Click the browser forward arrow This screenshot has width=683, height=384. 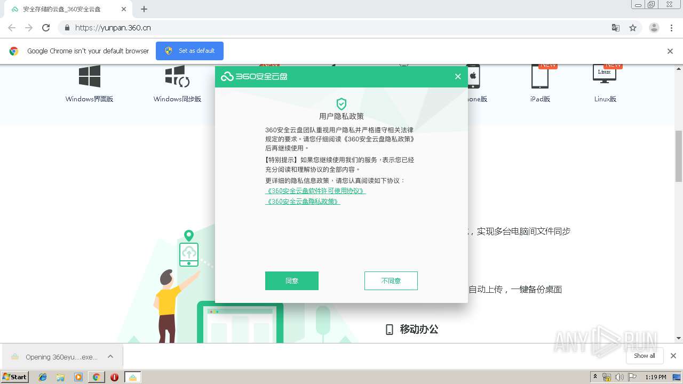(29, 28)
